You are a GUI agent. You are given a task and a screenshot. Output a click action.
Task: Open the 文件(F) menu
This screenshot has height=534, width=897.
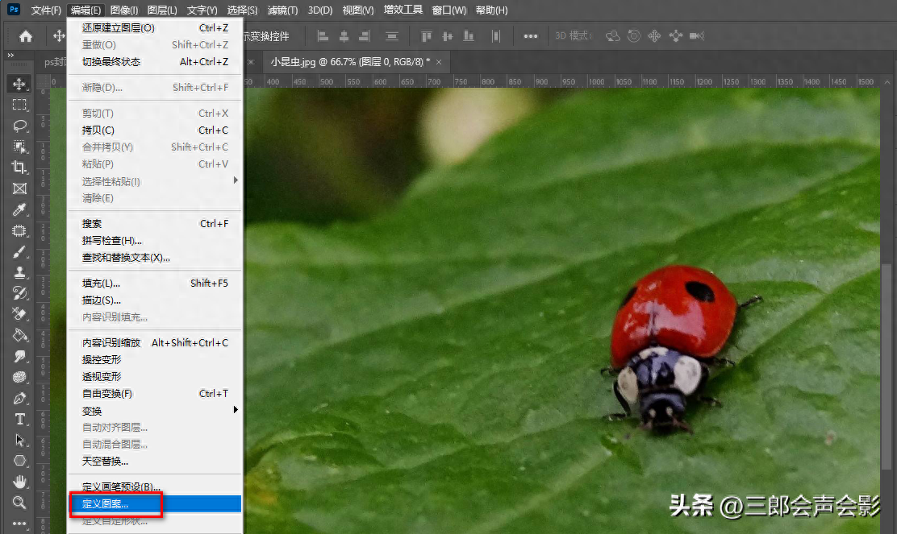pyautogui.click(x=46, y=10)
